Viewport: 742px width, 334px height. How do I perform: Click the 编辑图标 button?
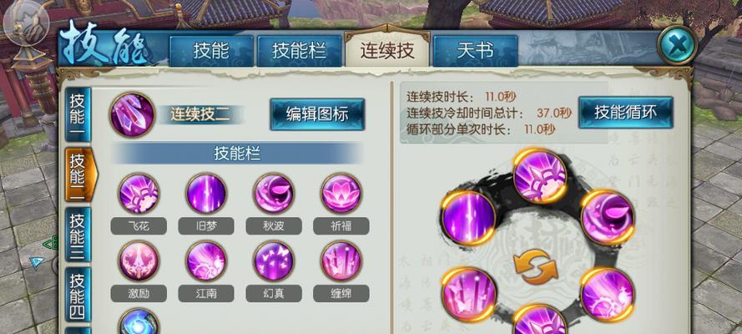317,114
